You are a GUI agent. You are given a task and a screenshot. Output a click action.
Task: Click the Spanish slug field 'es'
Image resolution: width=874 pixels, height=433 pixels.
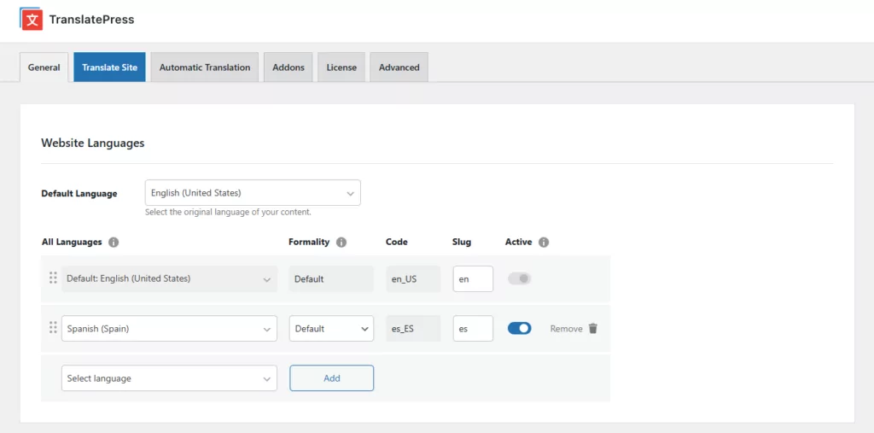pyautogui.click(x=473, y=329)
